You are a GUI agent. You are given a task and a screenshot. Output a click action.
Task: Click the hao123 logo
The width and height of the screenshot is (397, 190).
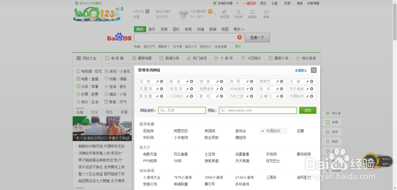coord(97,13)
